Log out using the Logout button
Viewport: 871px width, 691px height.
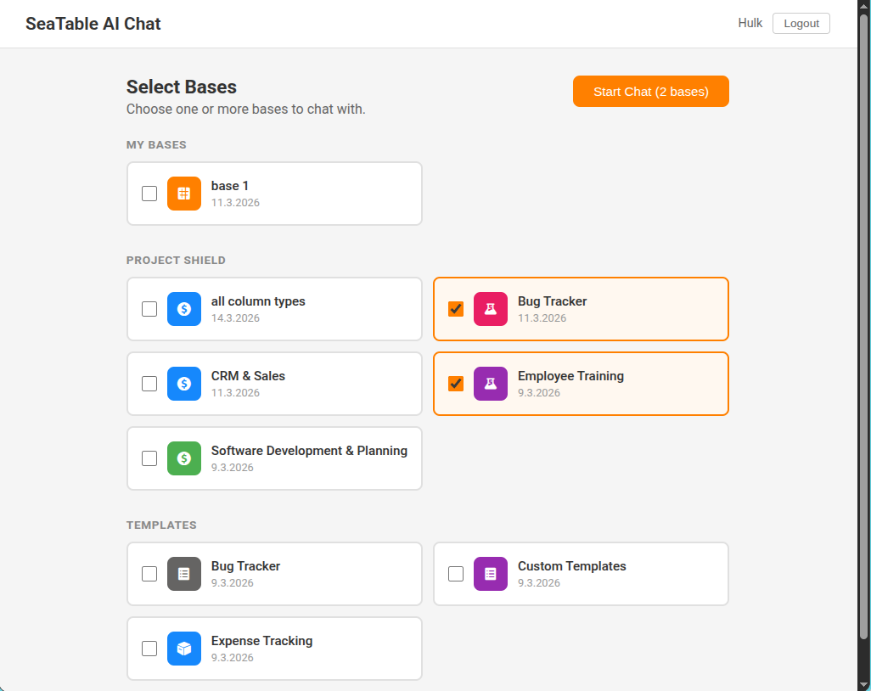(801, 24)
